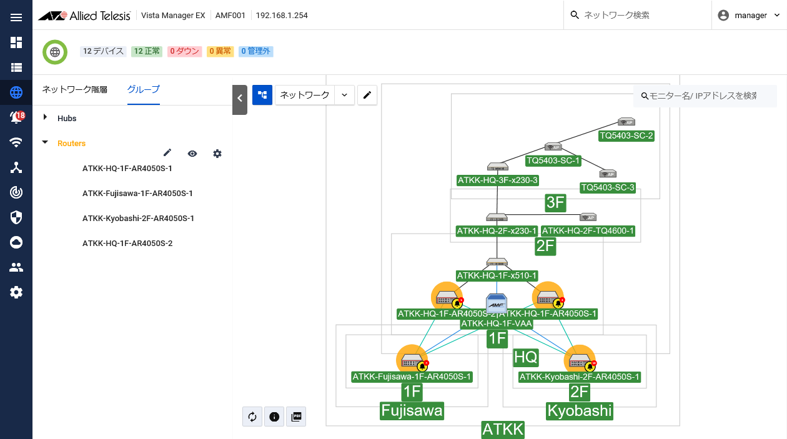Select the グループ tab
787x439 pixels.
(x=144, y=89)
